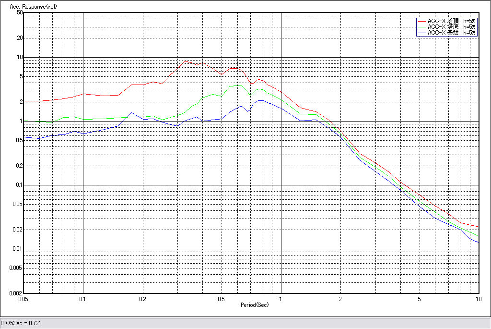The image size is (491, 329).
Task: Click the 0.5 tick label on the Period axis
Action: (x=221, y=299)
